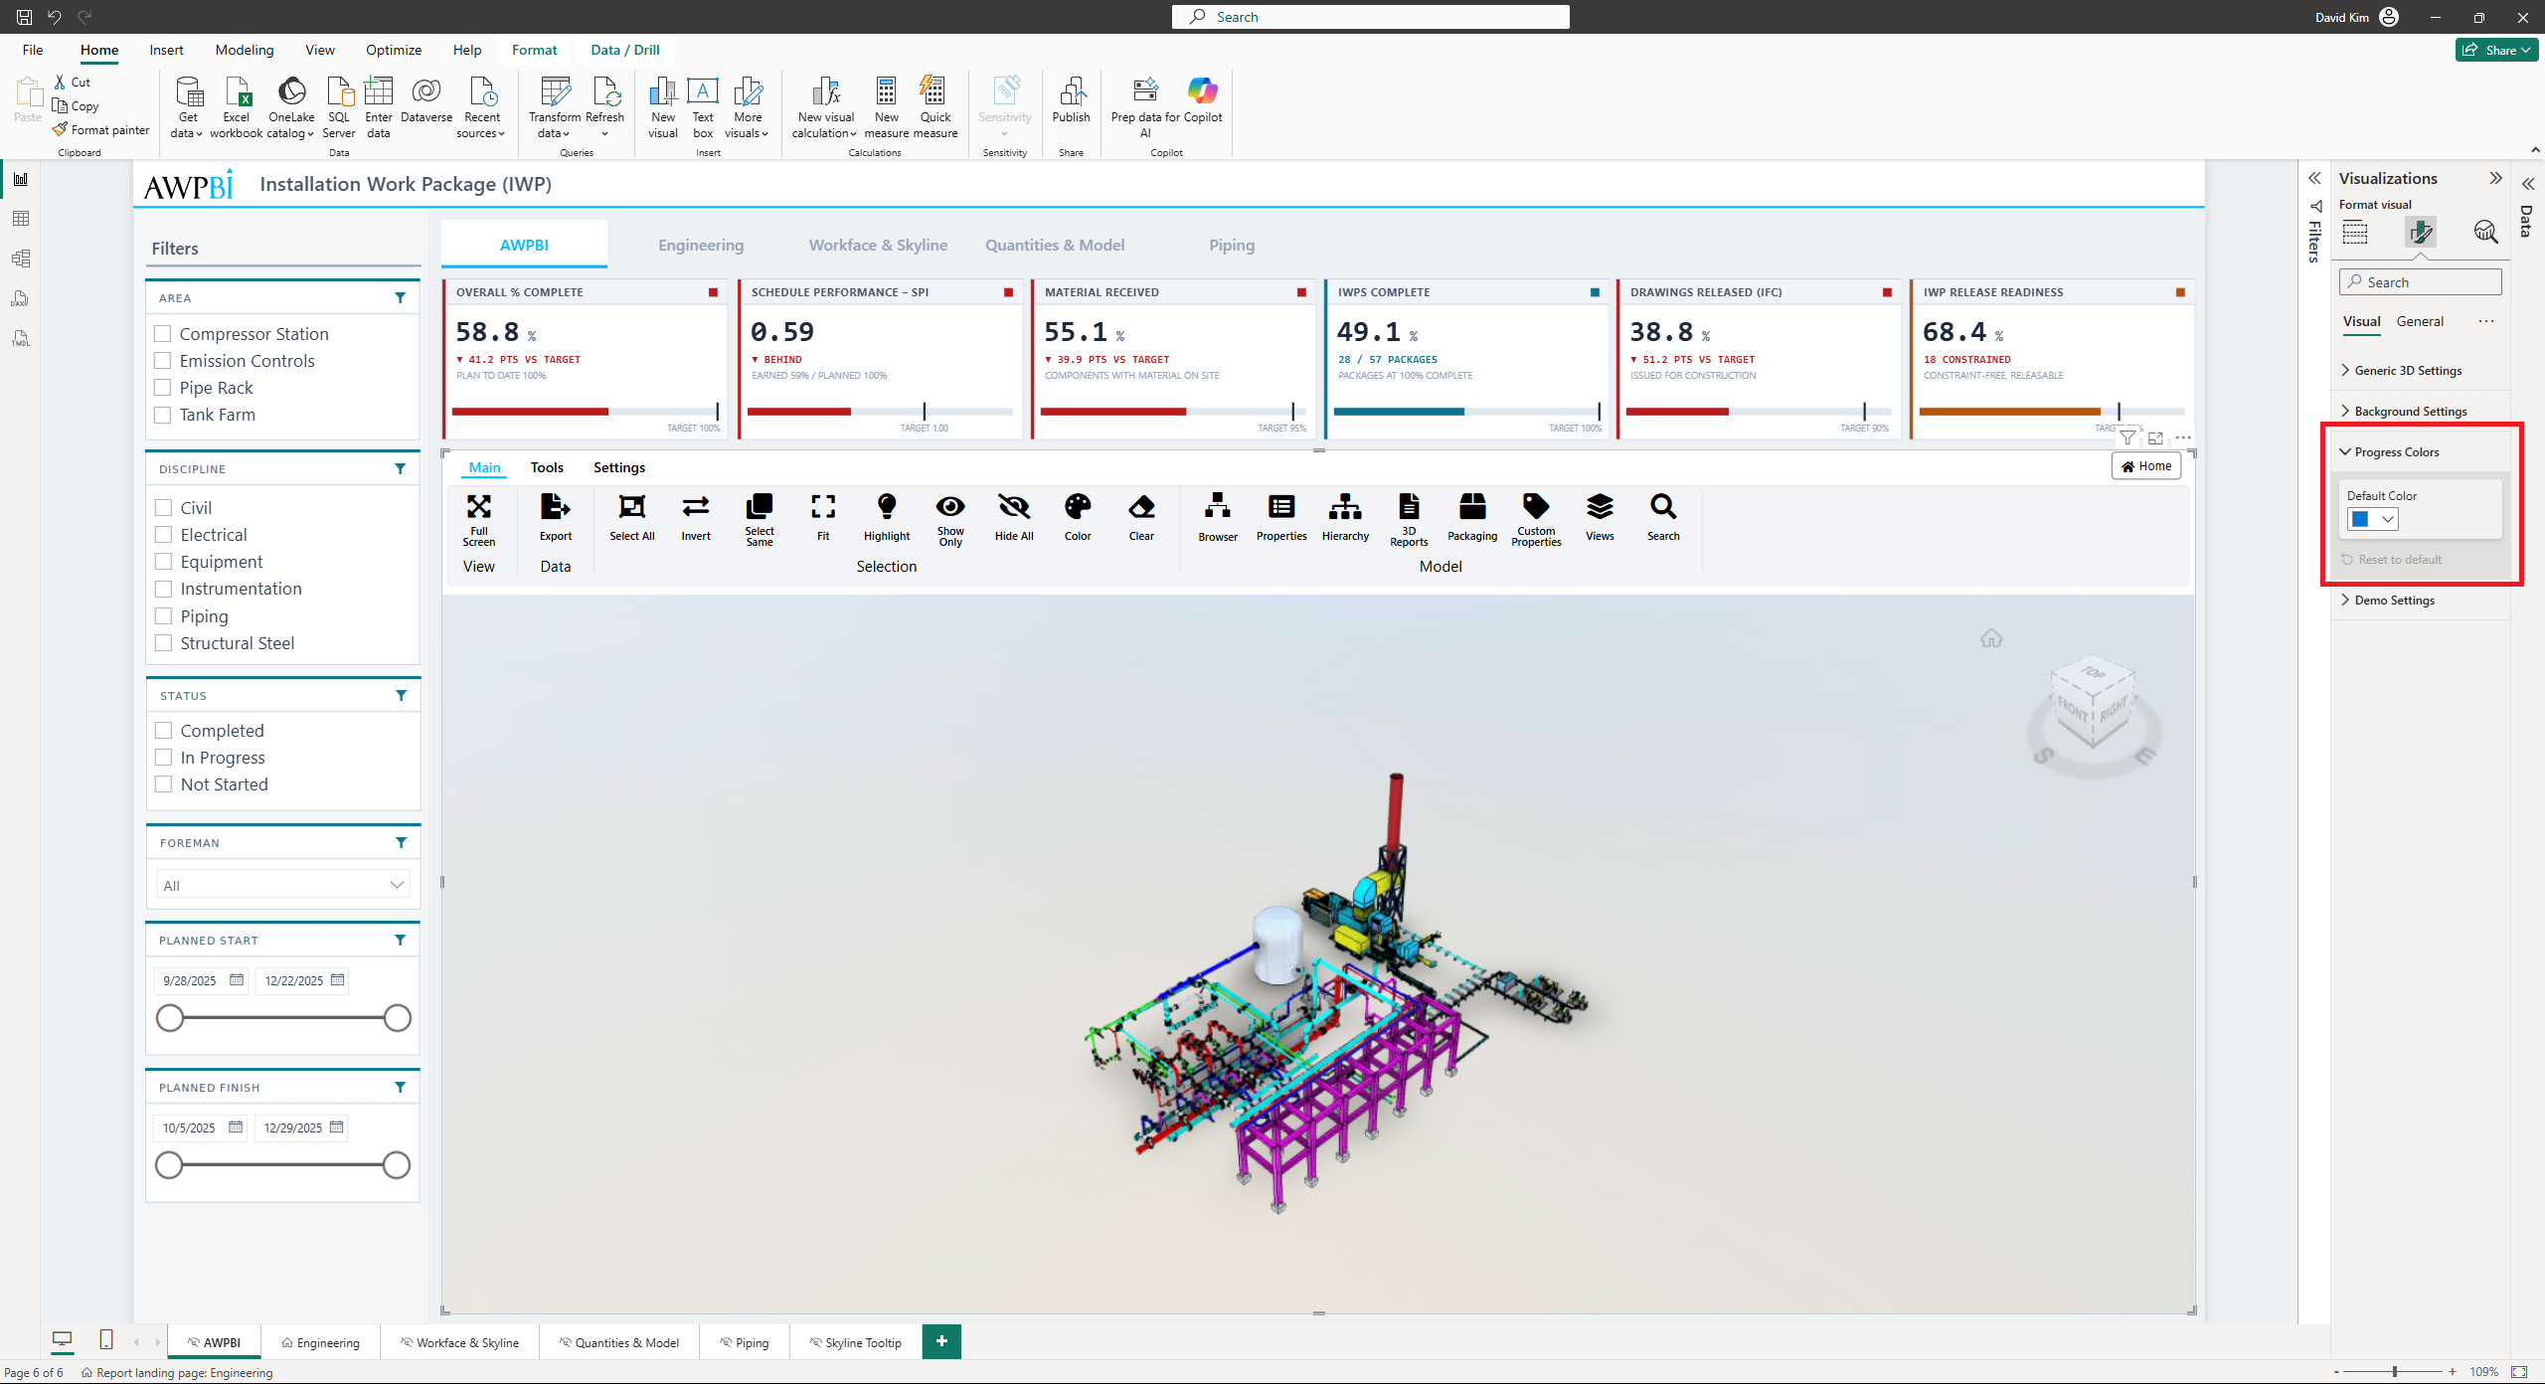The height and width of the screenshot is (1384, 2545).
Task: Switch to the General format tab
Action: click(x=2420, y=321)
